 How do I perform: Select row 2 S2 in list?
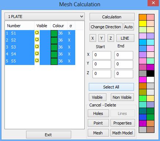click(40, 40)
